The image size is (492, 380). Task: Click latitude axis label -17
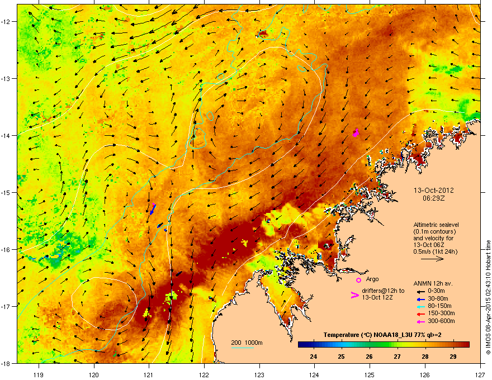click(x=6, y=306)
